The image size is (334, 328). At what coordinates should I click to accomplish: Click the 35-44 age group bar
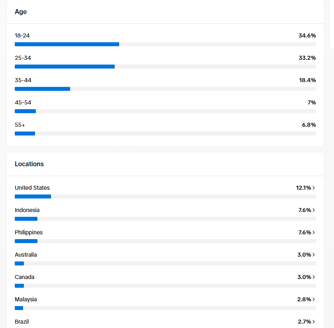pyautogui.click(x=165, y=89)
